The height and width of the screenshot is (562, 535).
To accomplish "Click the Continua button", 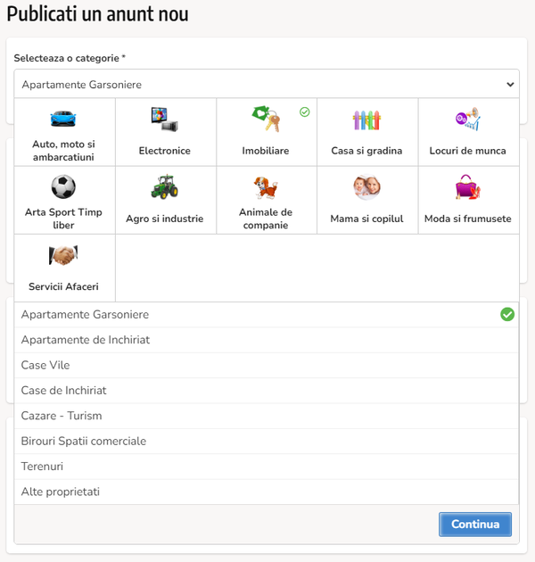I will (x=475, y=524).
